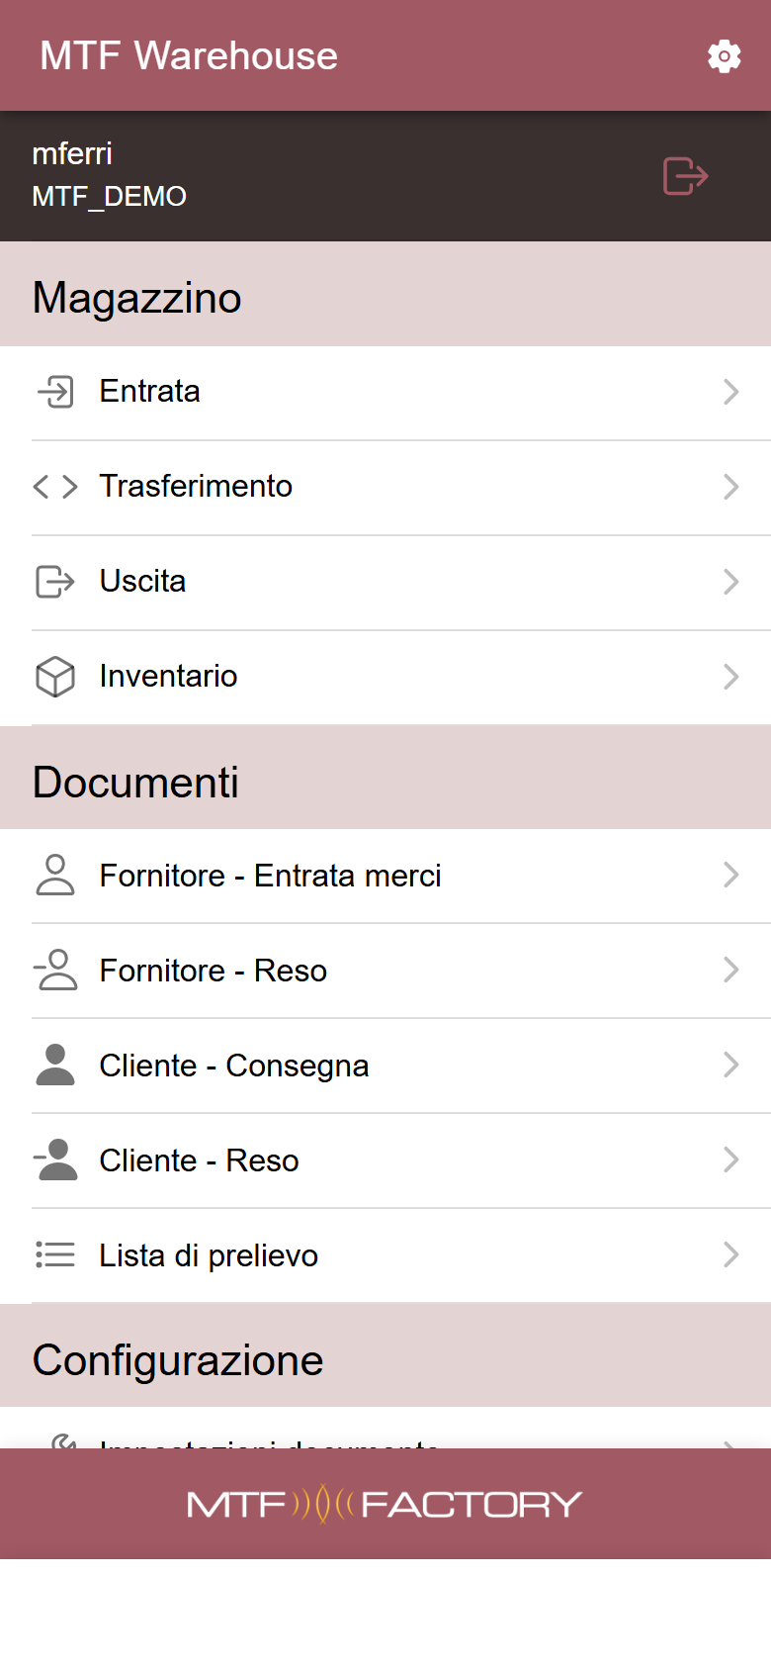Click the Fornitore - Entrata merci person icon
Image resolution: width=771 pixels, height=1670 pixels.
pos(55,875)
